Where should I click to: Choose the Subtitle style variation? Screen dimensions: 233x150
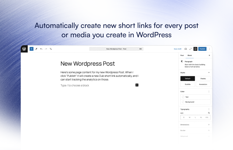tap(188, 84)
